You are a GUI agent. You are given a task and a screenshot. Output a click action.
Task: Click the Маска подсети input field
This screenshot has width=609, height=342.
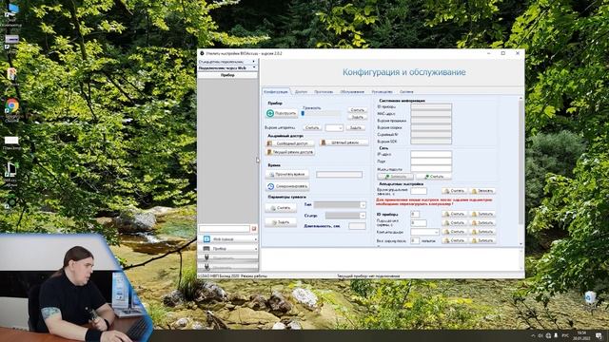coord(431,169)
